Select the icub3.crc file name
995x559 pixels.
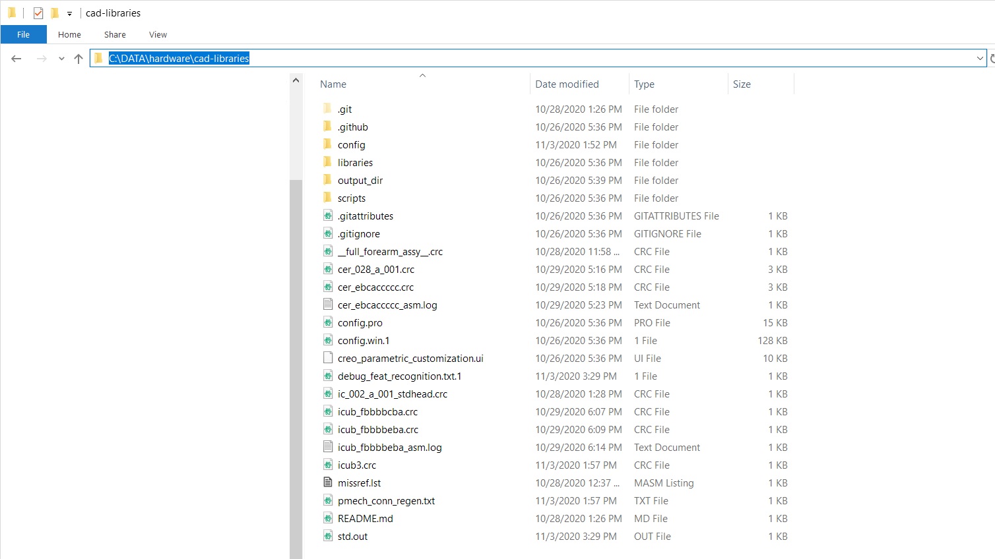(x=357, y=465)
